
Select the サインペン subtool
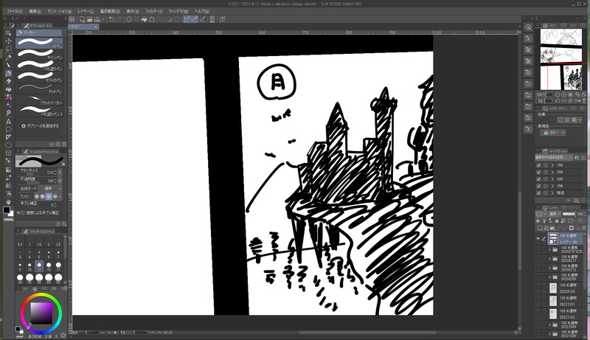[40, 54]
